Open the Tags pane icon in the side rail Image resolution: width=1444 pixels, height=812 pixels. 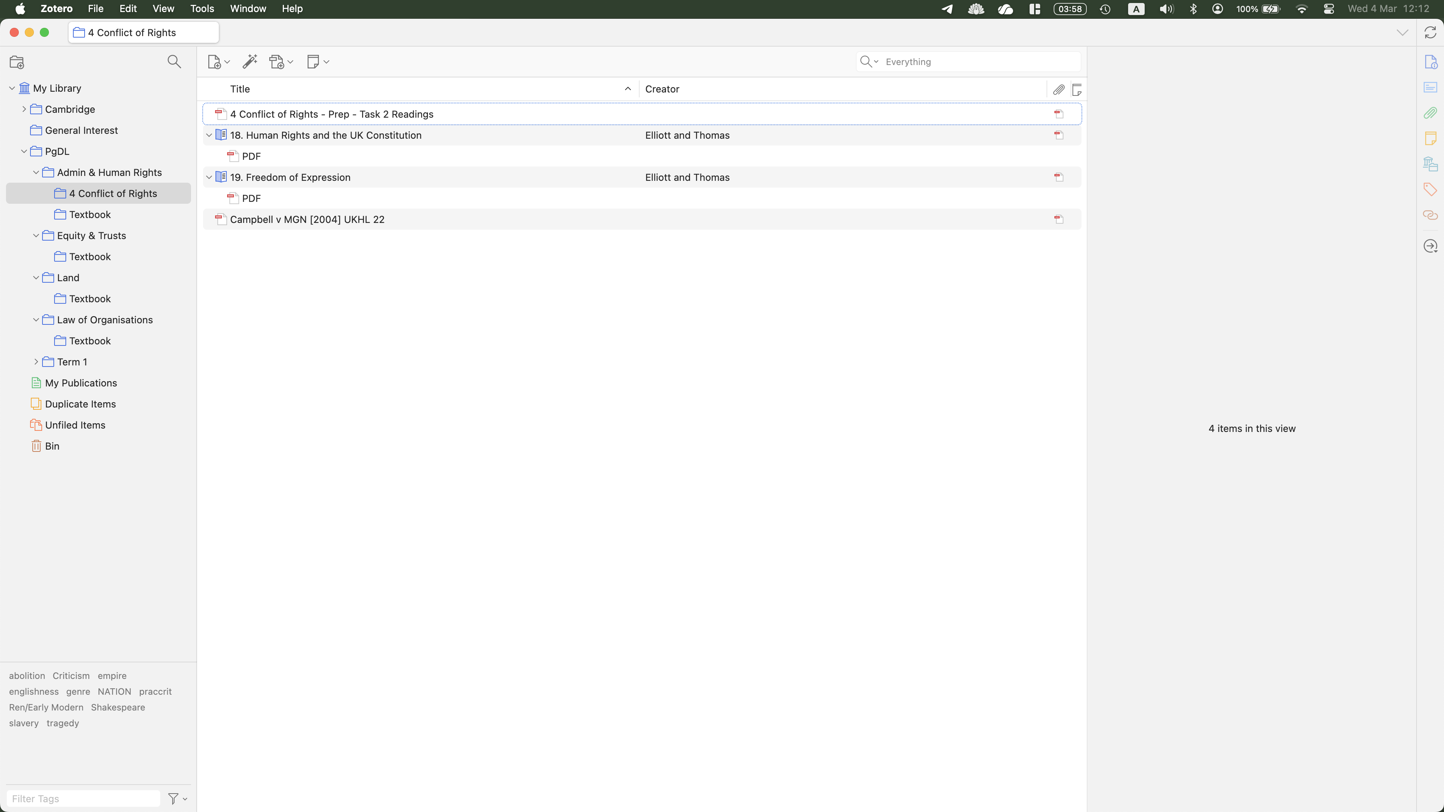coord(1430,189)
